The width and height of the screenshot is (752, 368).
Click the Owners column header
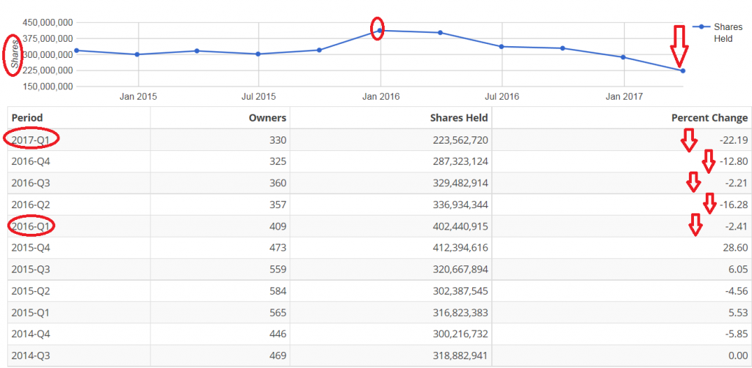[267, 118]
